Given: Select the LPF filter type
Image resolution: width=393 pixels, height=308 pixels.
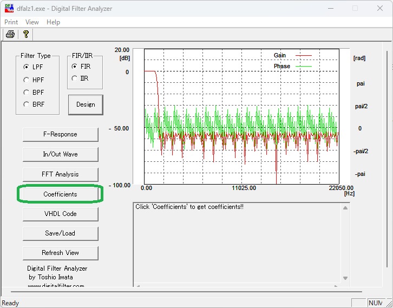Looking at the screenshot, I should (x=27, y=67).
